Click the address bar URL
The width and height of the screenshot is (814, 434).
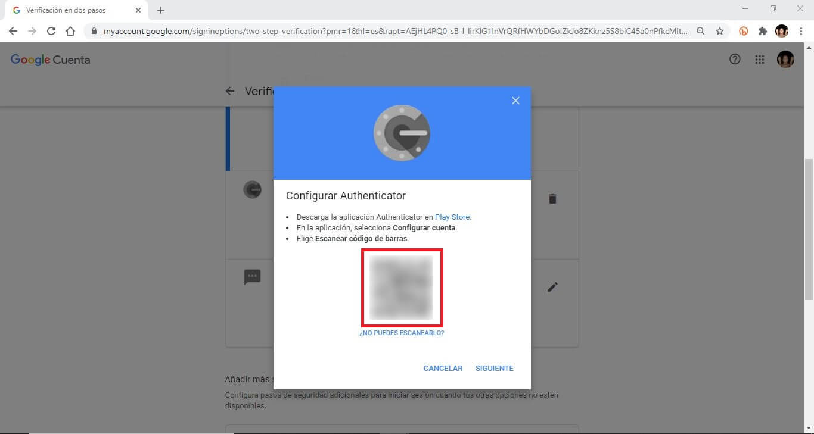(395, 31)
